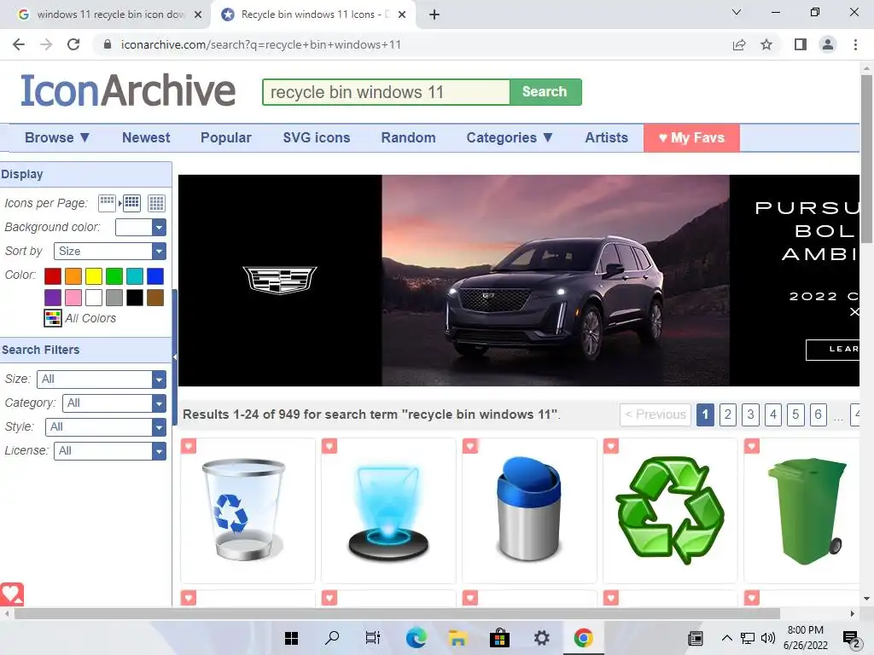874x655 pixels.
Task: Show hidden system tray icons chevron
Action: (x=727, y=638)
